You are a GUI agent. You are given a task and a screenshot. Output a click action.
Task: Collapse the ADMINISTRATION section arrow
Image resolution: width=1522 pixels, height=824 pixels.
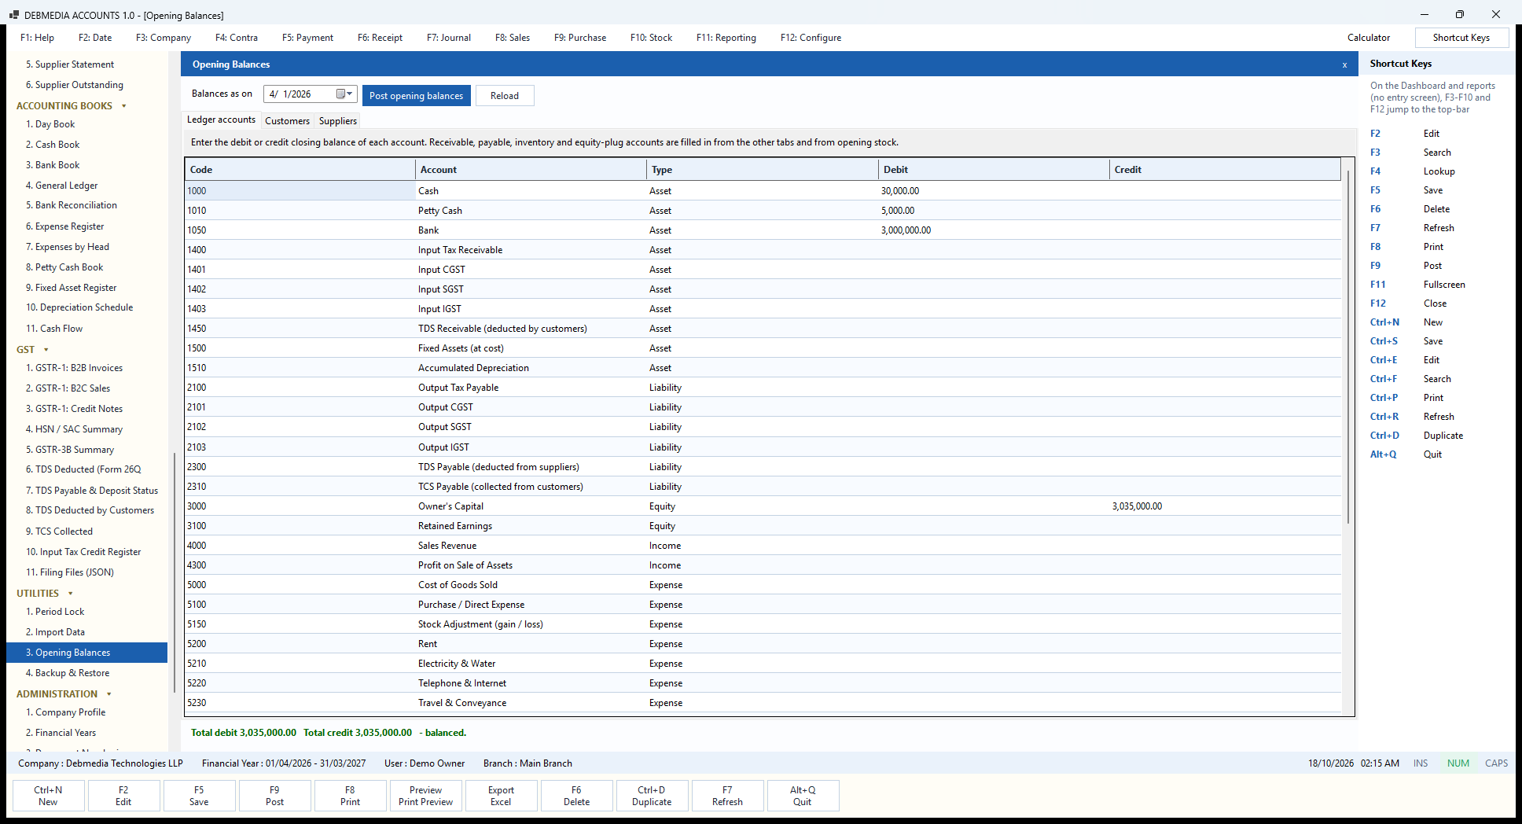(x=109, y=694)
